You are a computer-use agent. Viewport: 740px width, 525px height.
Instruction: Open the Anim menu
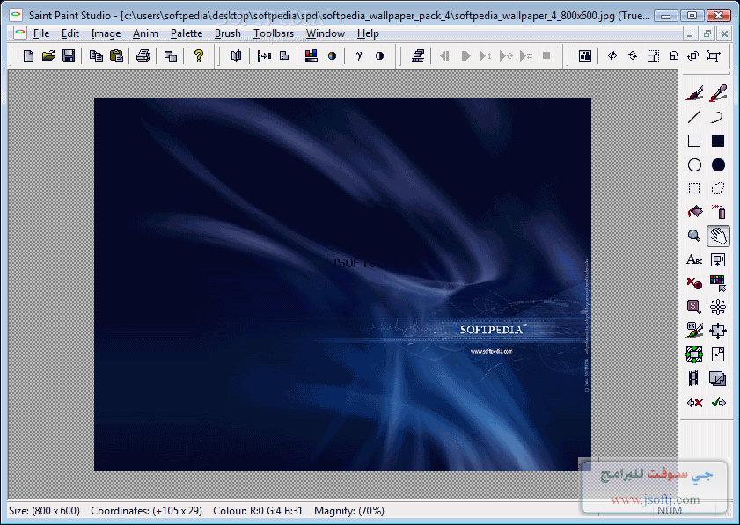(x=145, y=33)
